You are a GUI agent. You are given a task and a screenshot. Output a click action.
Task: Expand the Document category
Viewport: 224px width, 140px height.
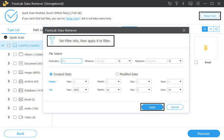point(9,63)
